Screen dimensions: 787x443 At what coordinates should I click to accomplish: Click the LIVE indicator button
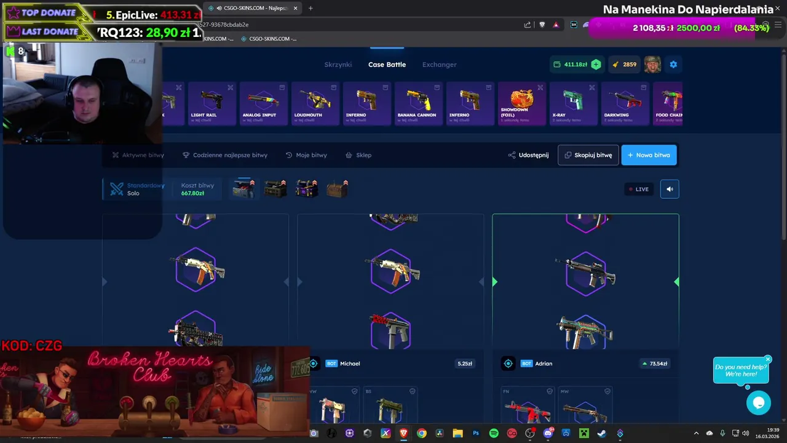[x=639, y=189]
